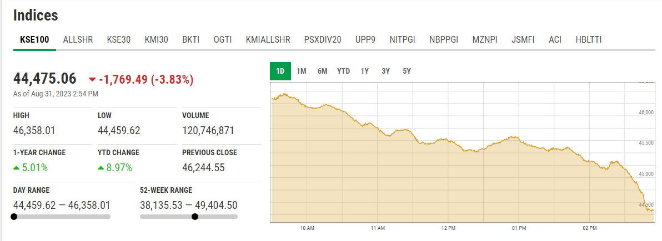Set chart period to 6M

click(322, 71)
